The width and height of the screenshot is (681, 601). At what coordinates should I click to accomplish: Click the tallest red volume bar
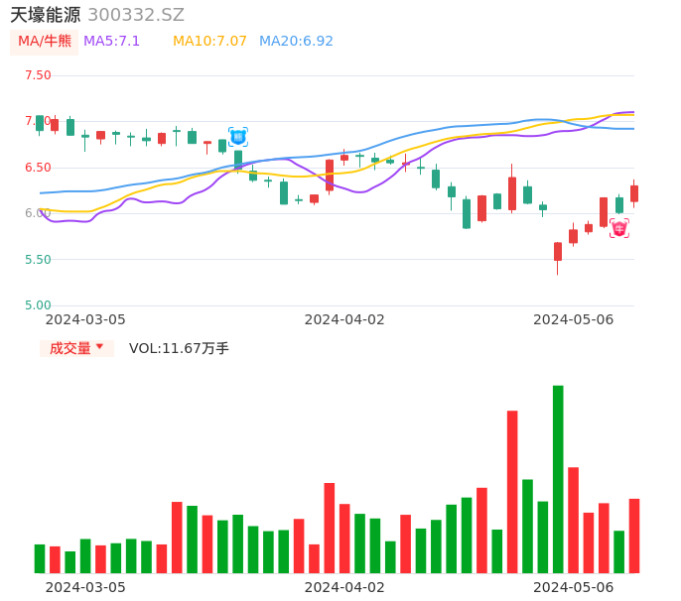click(512, 491)
